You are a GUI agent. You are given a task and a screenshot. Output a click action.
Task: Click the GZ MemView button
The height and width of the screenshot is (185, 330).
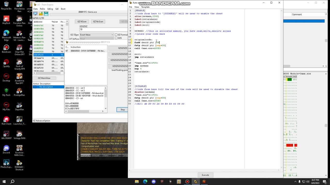[x=44, y=78]
